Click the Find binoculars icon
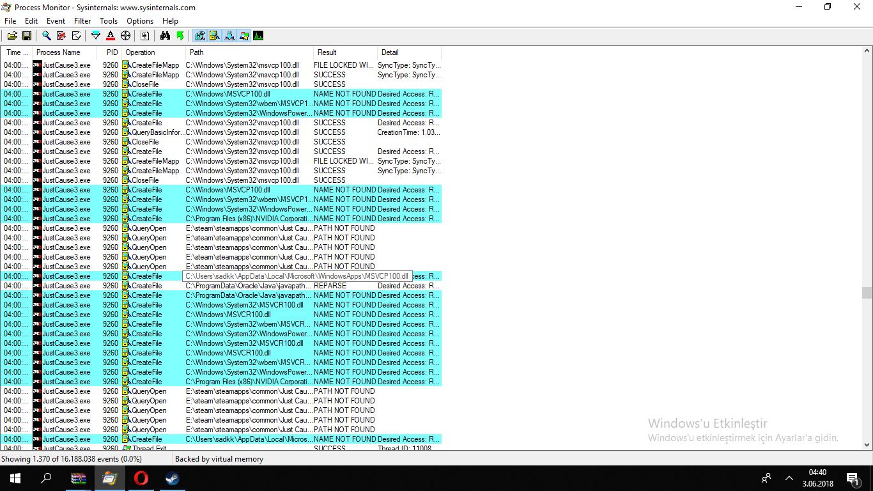Screen dimensions: 873x491 (165, 36)
